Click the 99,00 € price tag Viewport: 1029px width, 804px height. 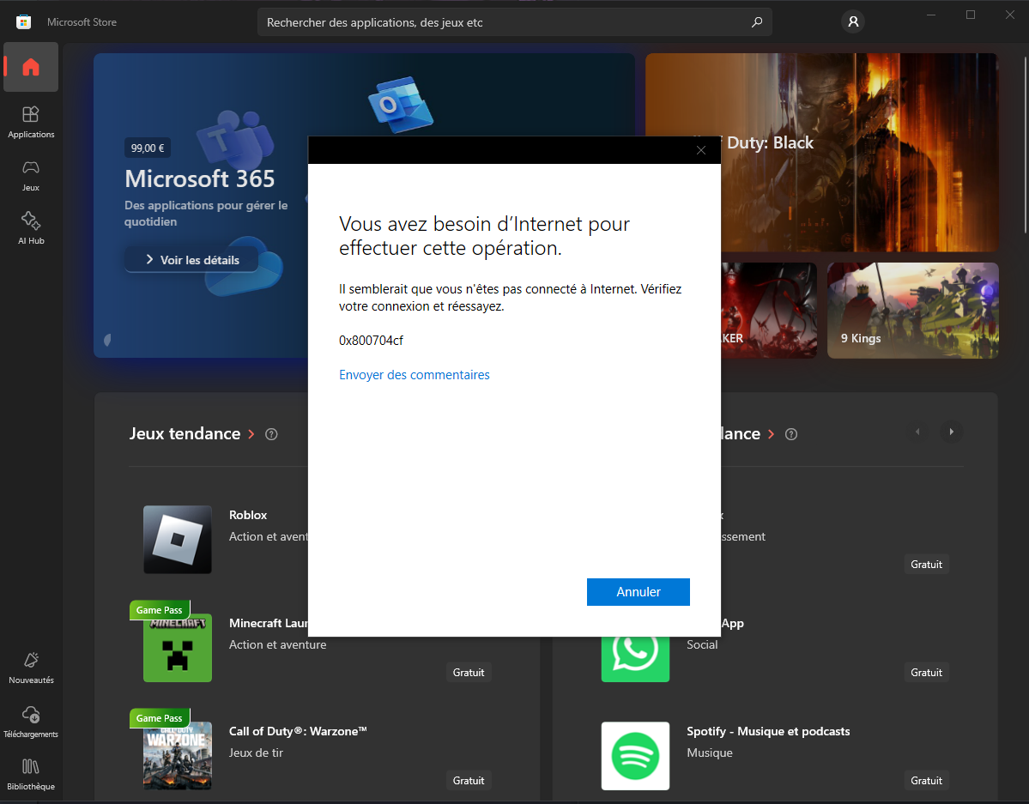pyautogui.click(x=148, y=148)
